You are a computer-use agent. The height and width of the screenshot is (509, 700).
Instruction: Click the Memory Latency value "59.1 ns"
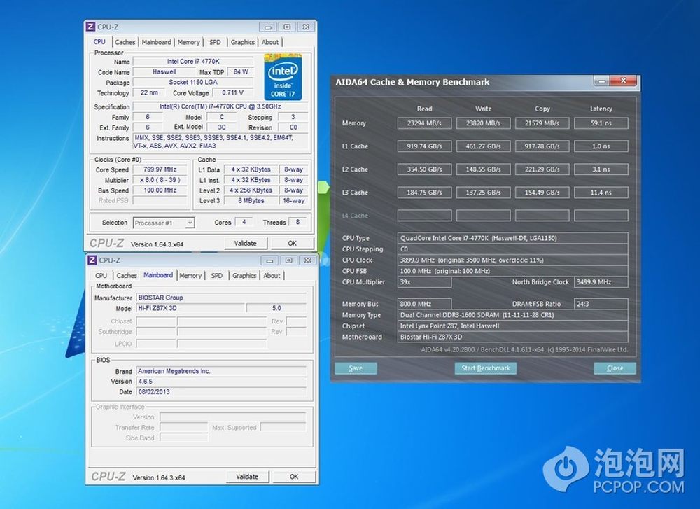[x=601, y=123]
